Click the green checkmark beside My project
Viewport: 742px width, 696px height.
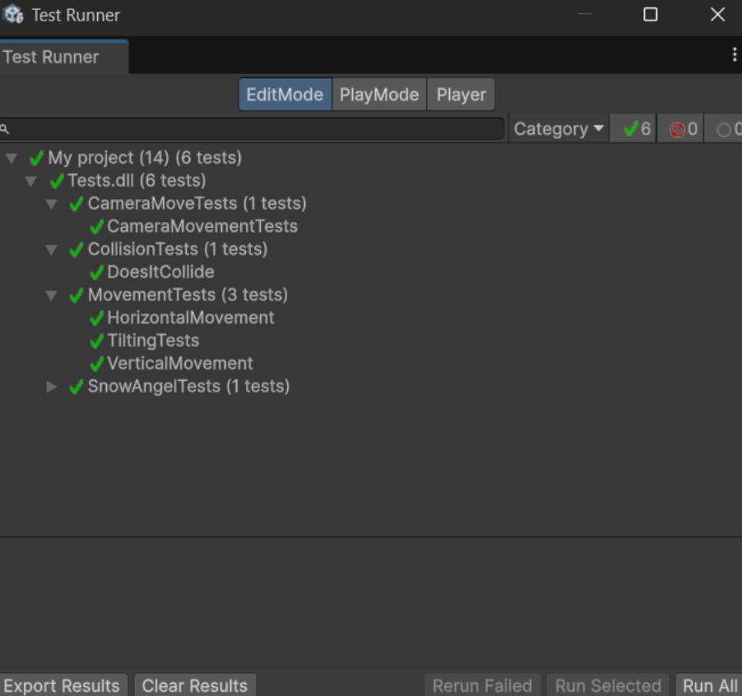click(36, 158)
